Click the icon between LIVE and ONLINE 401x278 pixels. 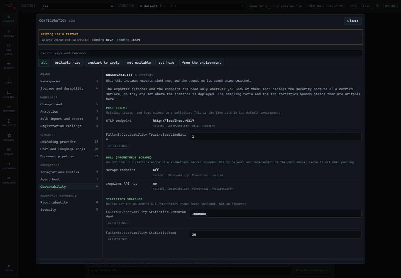[x=378, y=6]
